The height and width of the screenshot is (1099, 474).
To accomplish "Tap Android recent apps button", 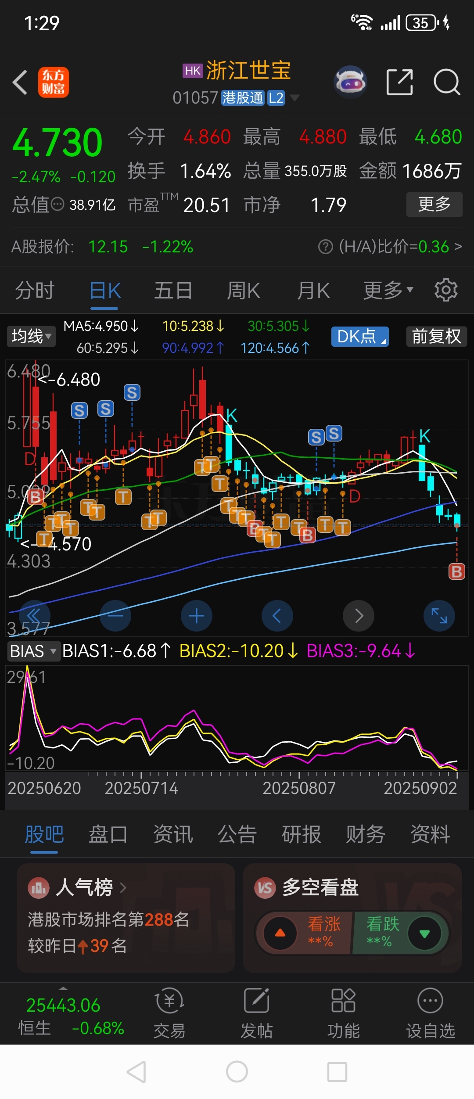I will point(338,1072).
